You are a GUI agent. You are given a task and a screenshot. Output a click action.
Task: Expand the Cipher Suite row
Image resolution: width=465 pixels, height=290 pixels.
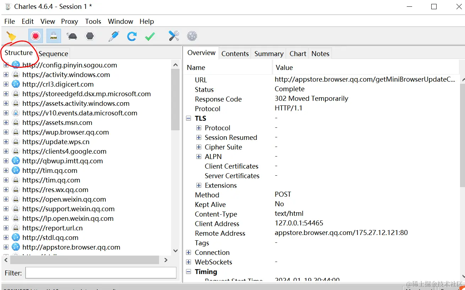pyautogui.click(x=199, y=147)
